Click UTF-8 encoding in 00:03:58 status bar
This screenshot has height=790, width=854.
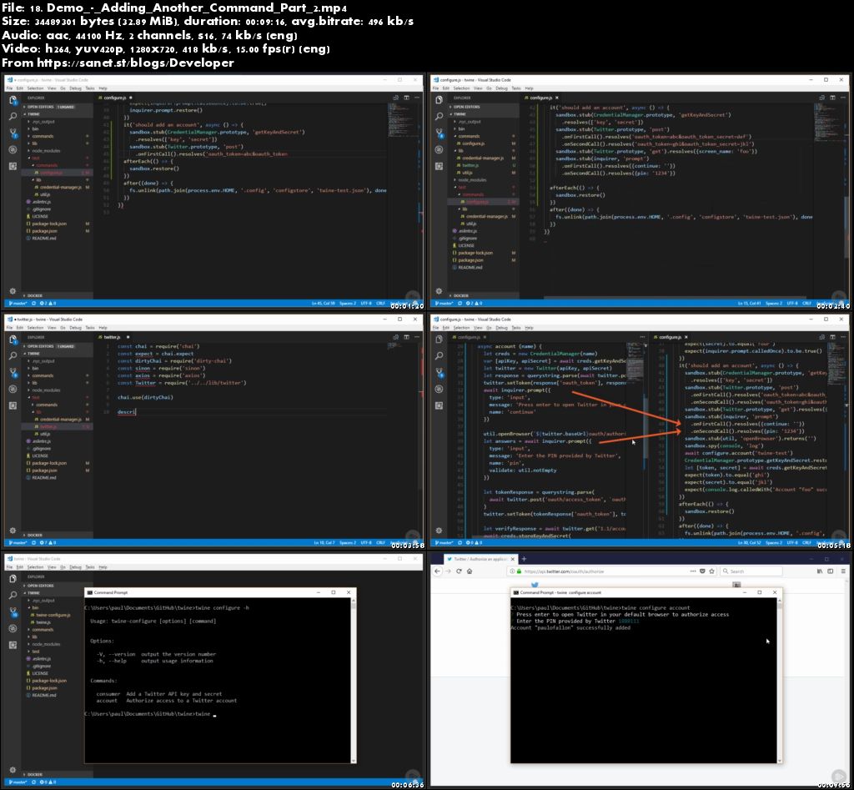366,542
